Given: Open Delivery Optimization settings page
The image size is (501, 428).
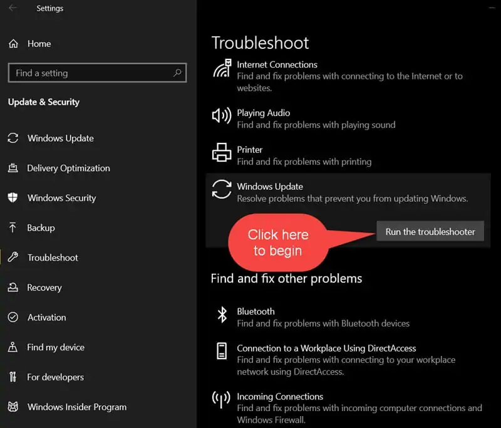Looking at the screenshot, I should click(x=68, y=168).
